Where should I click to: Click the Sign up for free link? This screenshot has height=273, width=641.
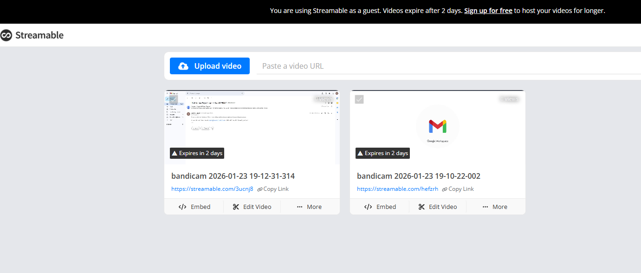[488, 11]
